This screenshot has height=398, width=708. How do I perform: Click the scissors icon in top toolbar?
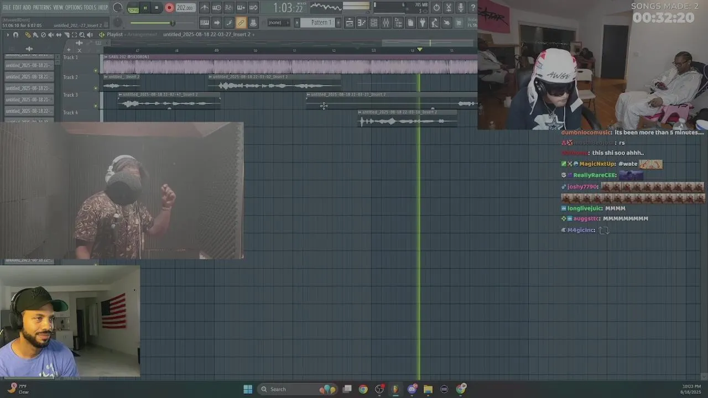pyautogui.click(x=449, y=8)
